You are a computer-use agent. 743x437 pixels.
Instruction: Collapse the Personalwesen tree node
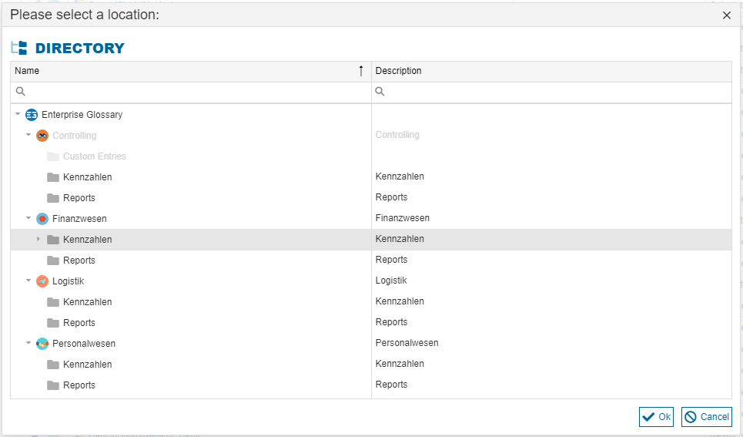point(28,343)
